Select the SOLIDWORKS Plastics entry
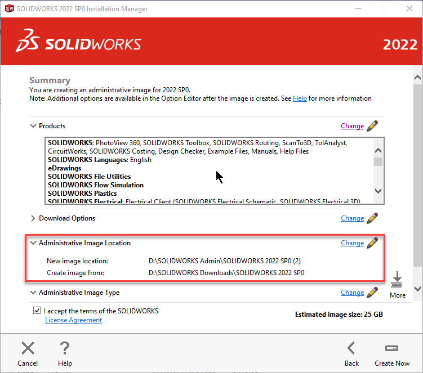423x373 pixels. tap(82, 193)
